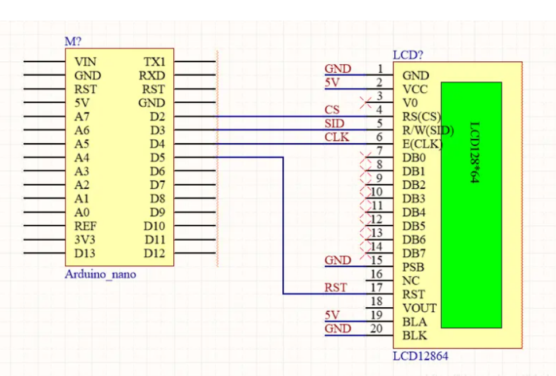
Task: Select the D10 pin label
Action: tap(154, 226)
